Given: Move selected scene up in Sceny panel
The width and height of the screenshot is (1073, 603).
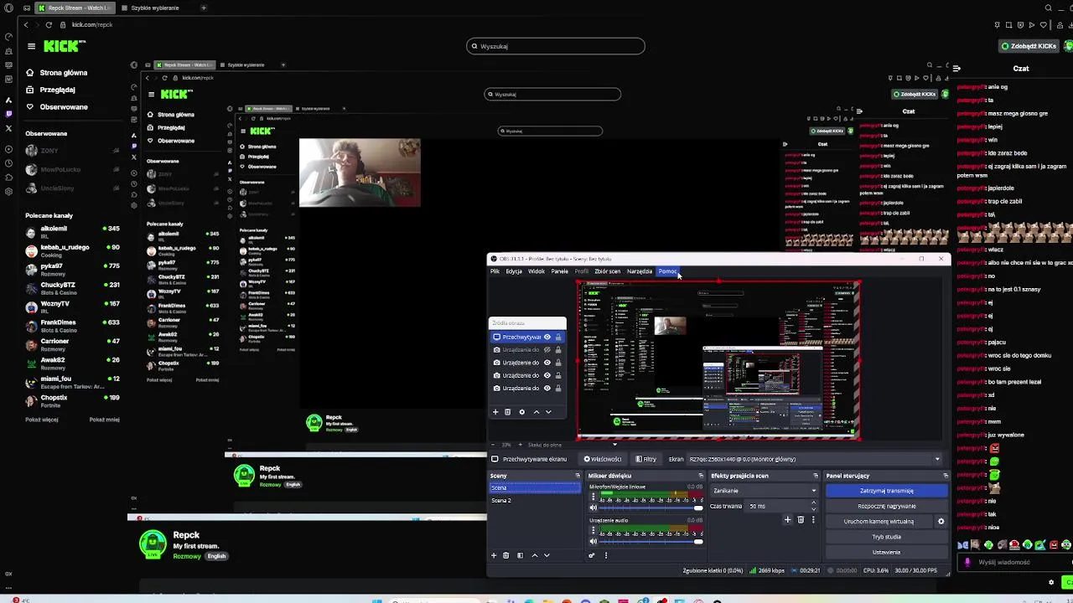Looking at the screenshot, I should tap(535, 555).
